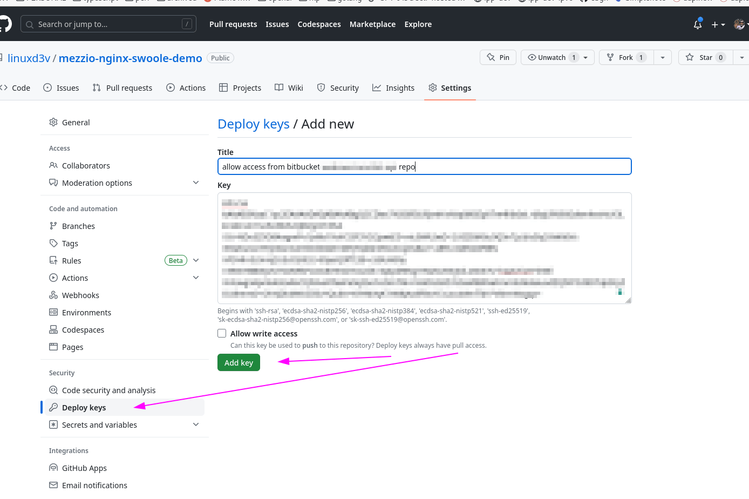Open Email notifications settings
749x499 pixels.
(x=95, y=485)
